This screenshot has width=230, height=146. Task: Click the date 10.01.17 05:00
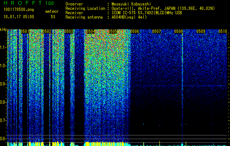click(19, 17)
